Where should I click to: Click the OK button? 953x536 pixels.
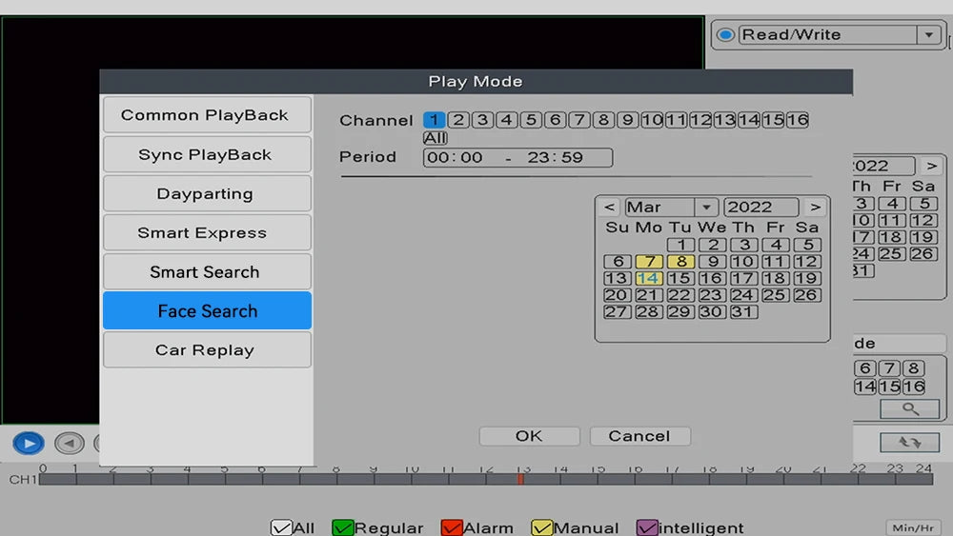pyautogui.click(x=529, y=436)
